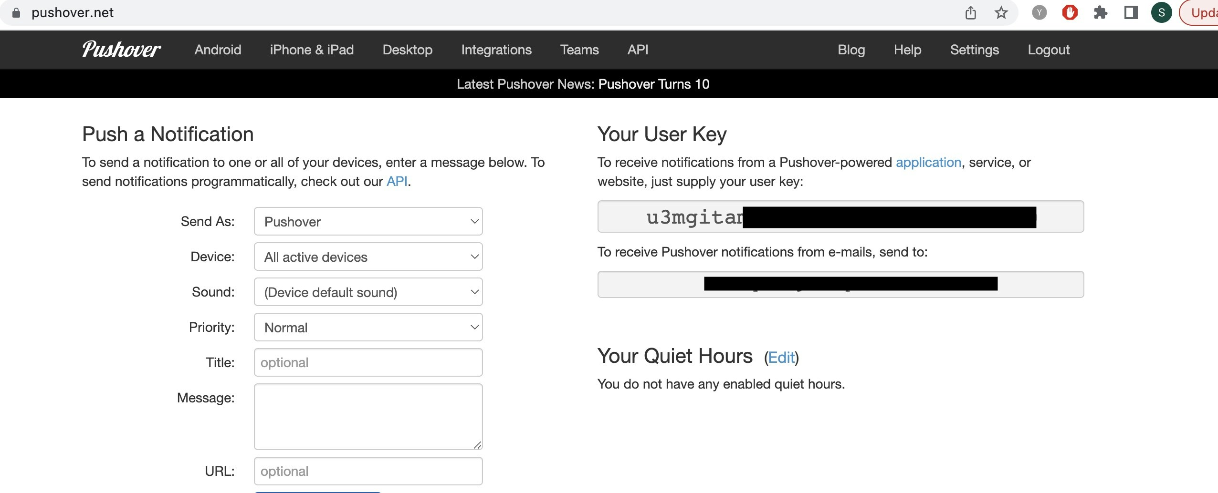1218x493 pixels.
Task: Click the browser Update button
Action: coord(1199,13)
